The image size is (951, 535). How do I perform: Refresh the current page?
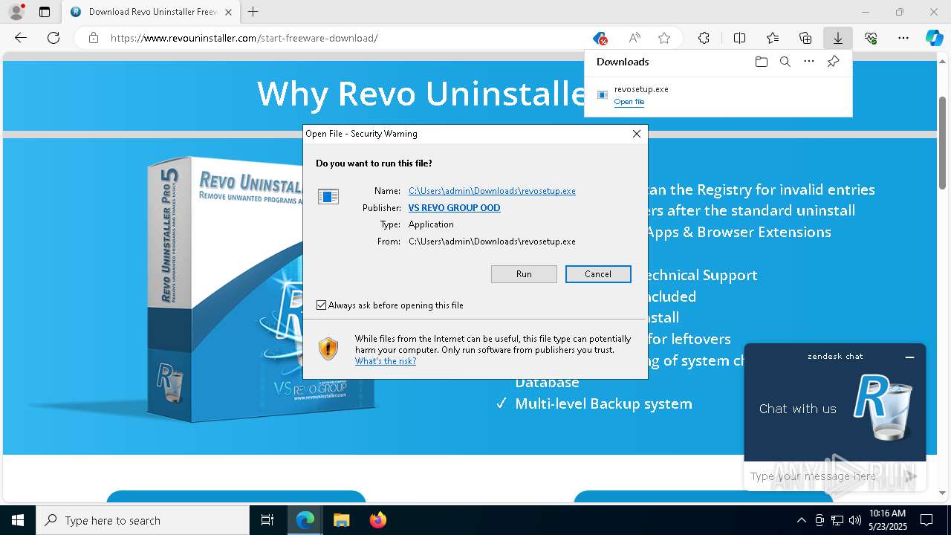[53, 38]
